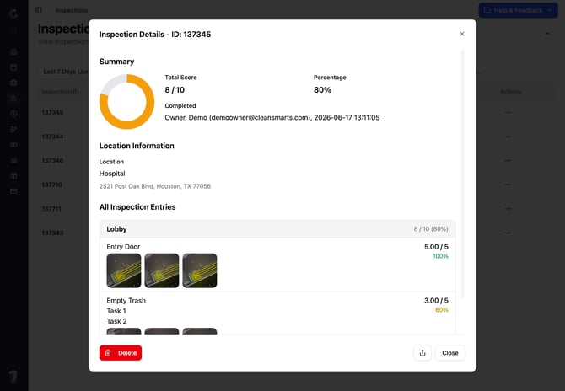
Task: Click the red Delete button
Action: click(121, 353)
